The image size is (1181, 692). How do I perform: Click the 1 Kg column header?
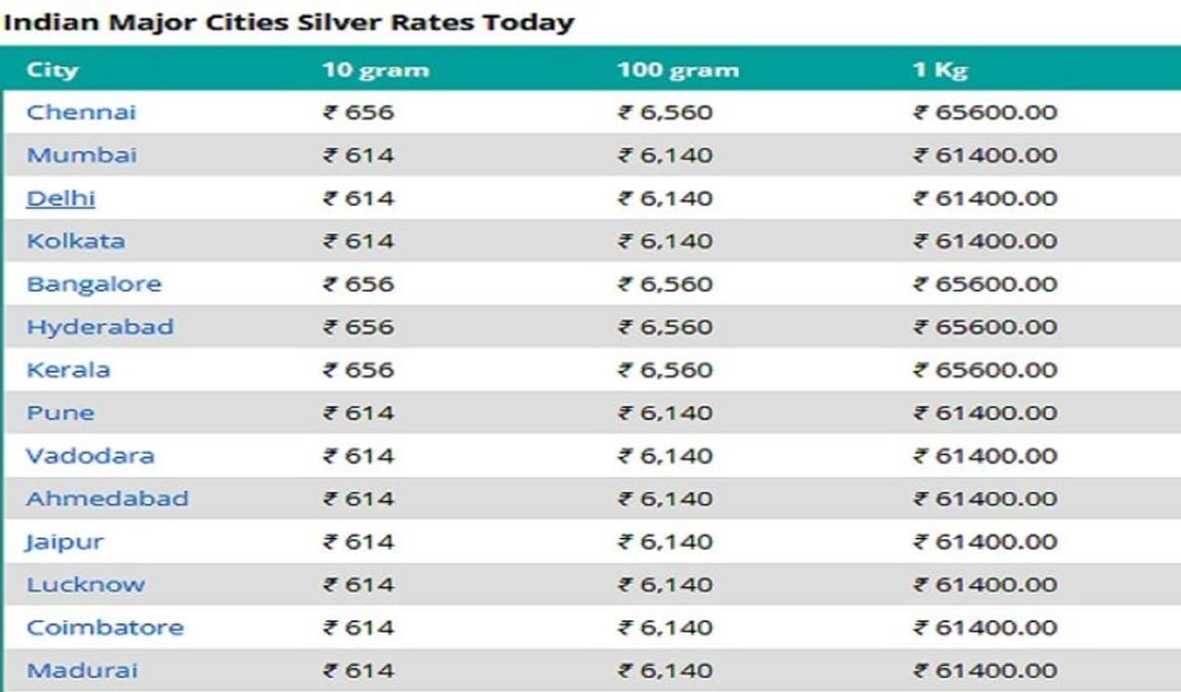click(x=940, y=70)
